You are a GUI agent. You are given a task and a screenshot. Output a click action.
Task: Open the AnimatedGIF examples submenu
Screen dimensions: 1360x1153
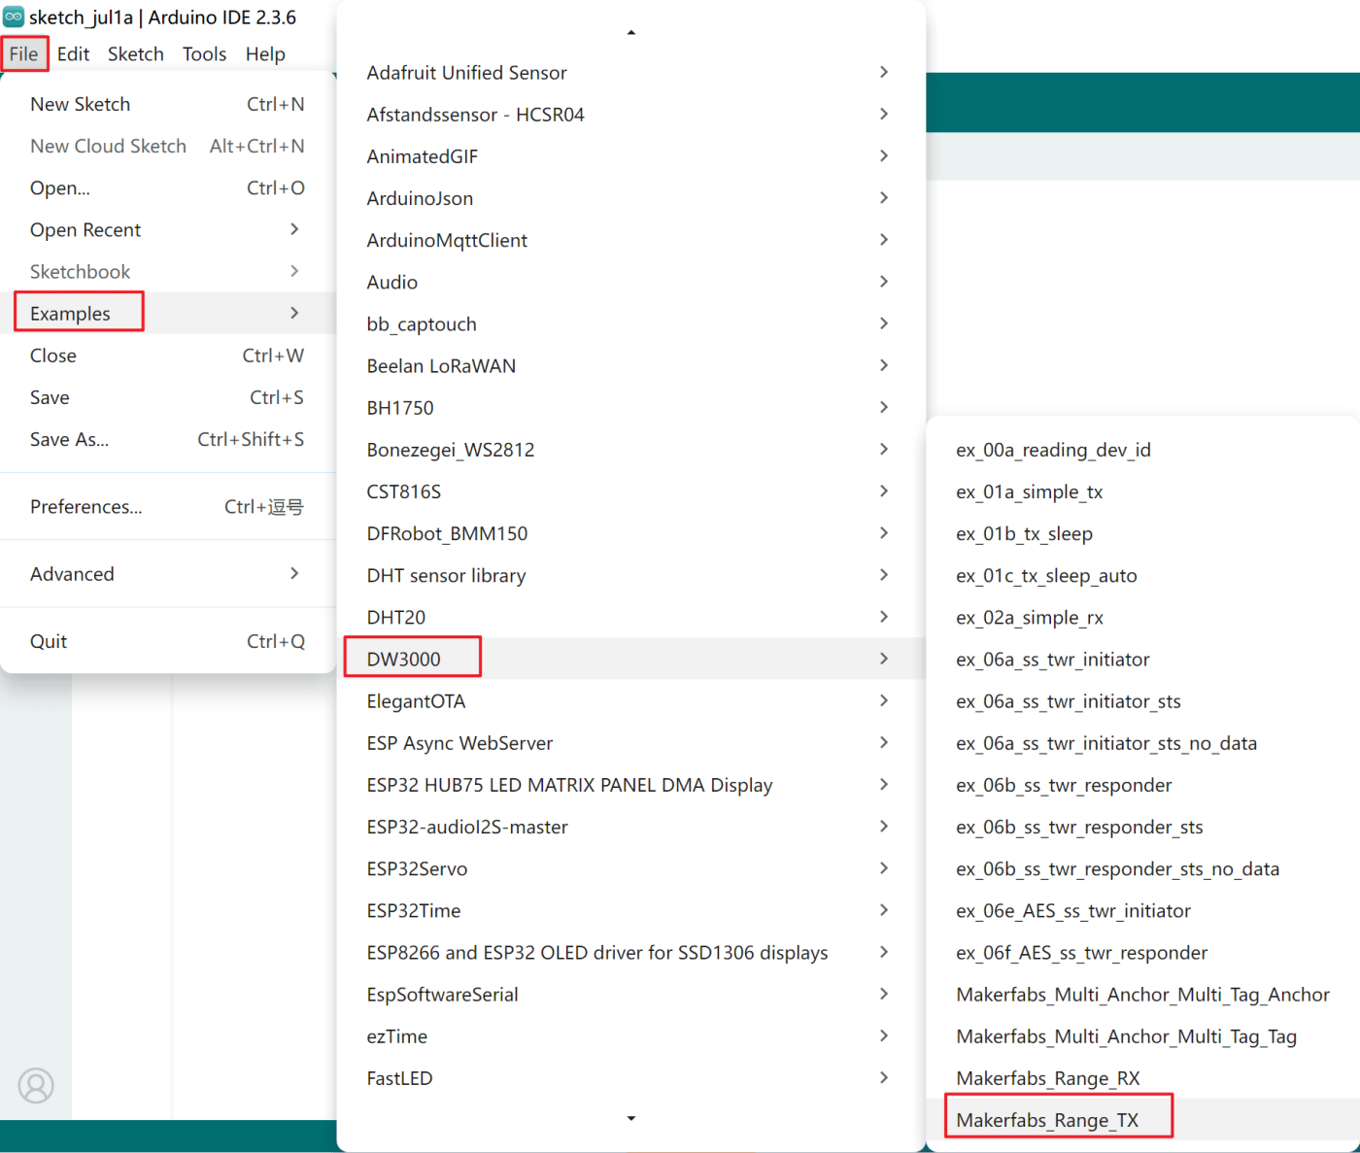pyautogui.click(x=631, y=156)
